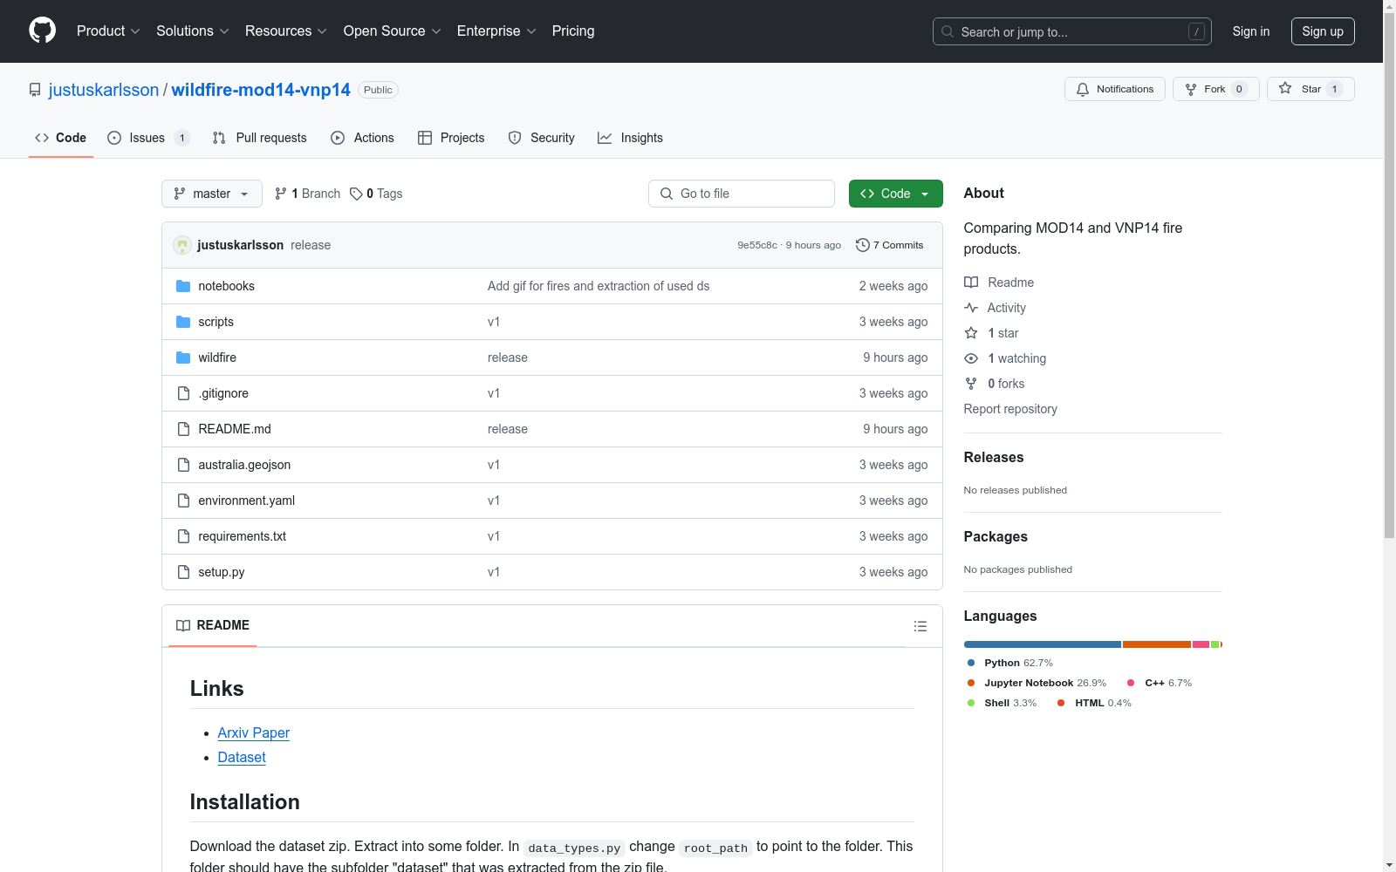Switch to the Issues tab

tap(148, 138)
